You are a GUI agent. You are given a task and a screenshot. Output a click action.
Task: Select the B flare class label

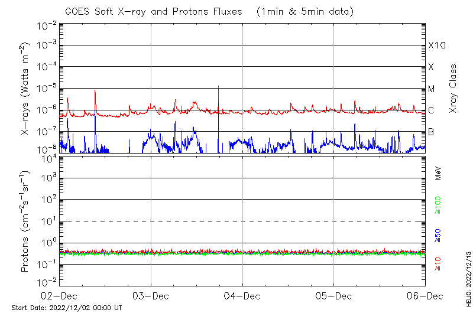[x=431, y=132]
